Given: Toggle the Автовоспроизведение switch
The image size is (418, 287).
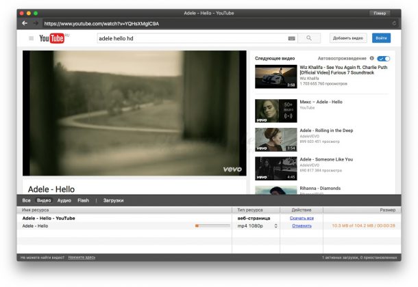Looking at the screenshot, I should pyautogui.click(x=384, y=59).
